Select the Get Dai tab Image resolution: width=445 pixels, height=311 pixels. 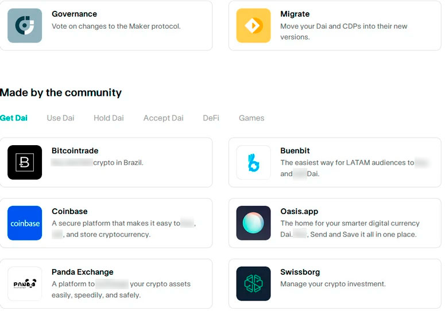pos(14,118)
